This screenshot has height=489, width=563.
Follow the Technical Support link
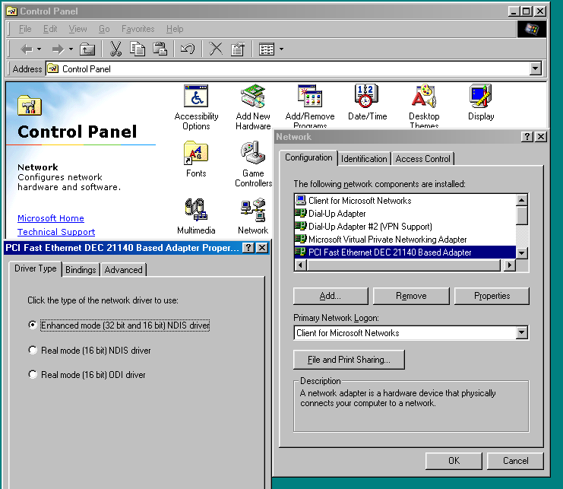pos(56,232)
